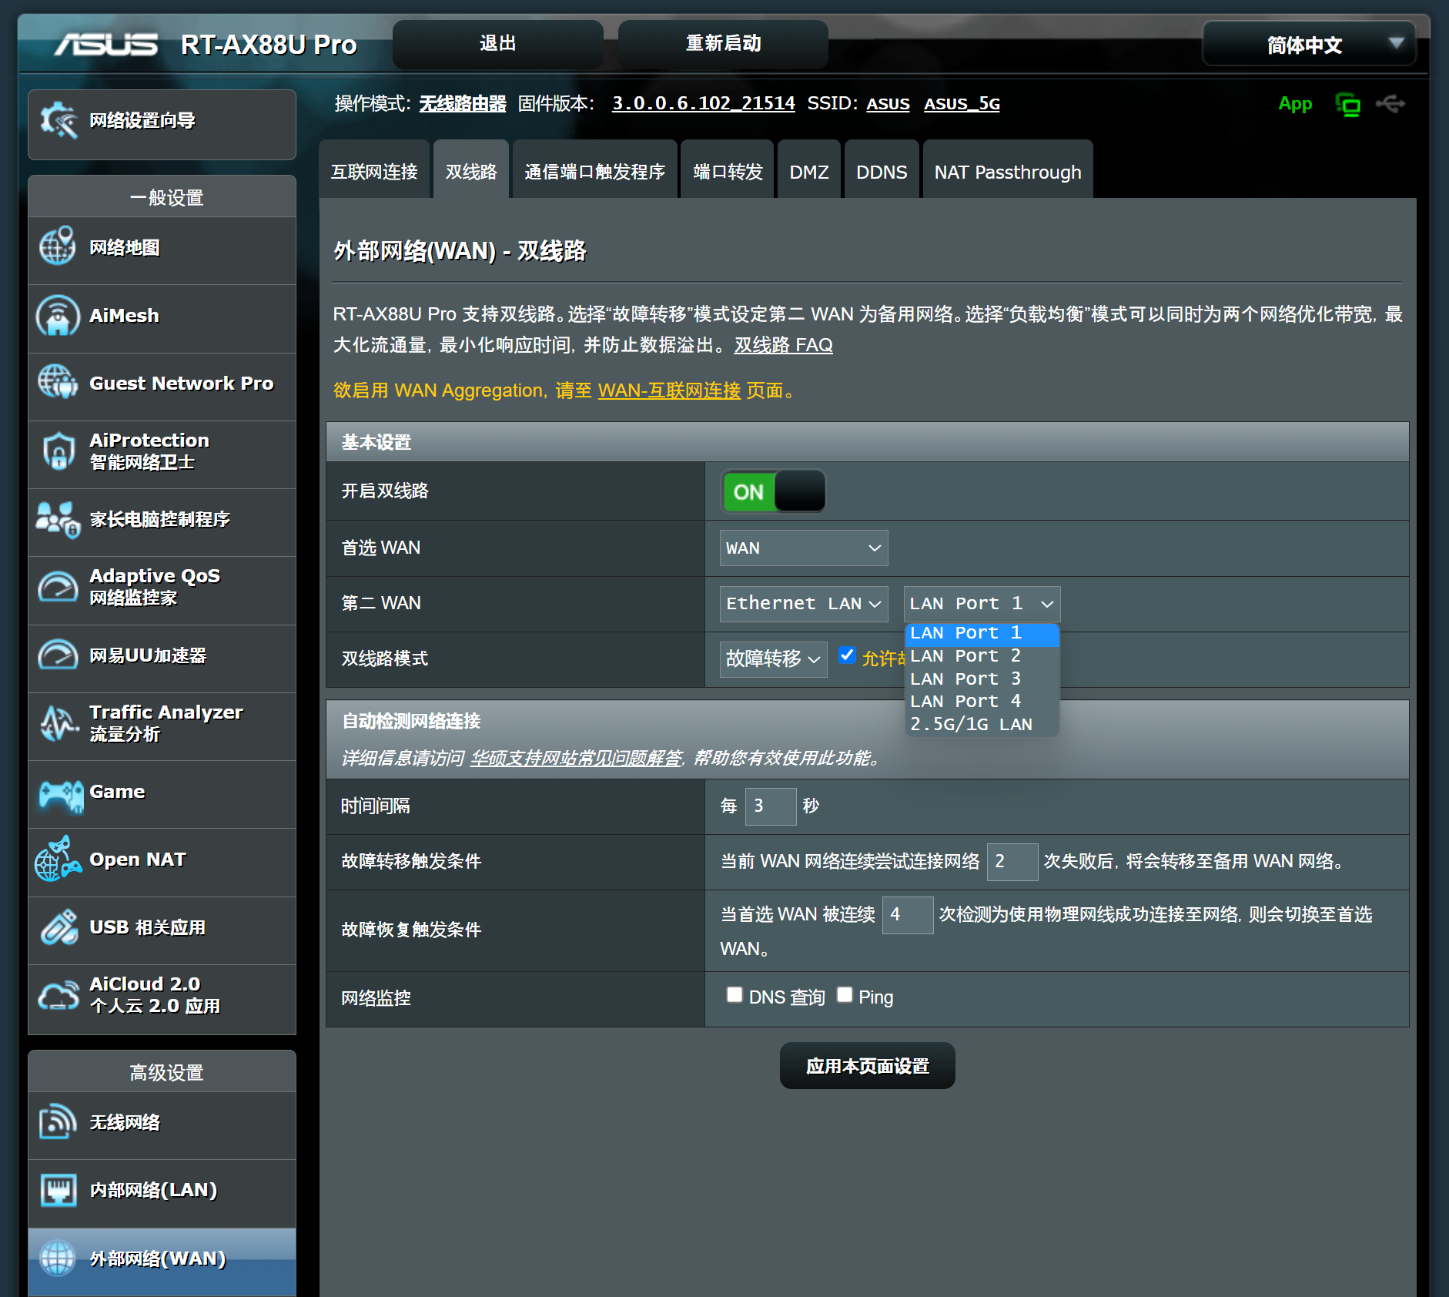Switch to the DDNS tab
Screen dimensions: 1449x1297
[x=882, y=171]
